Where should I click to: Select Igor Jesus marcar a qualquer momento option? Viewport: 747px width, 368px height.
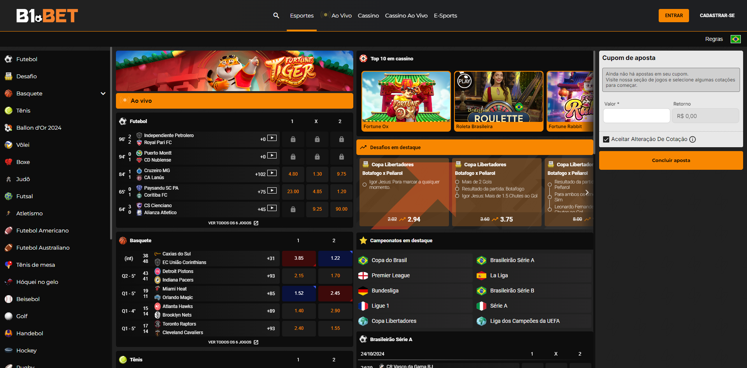365,185
